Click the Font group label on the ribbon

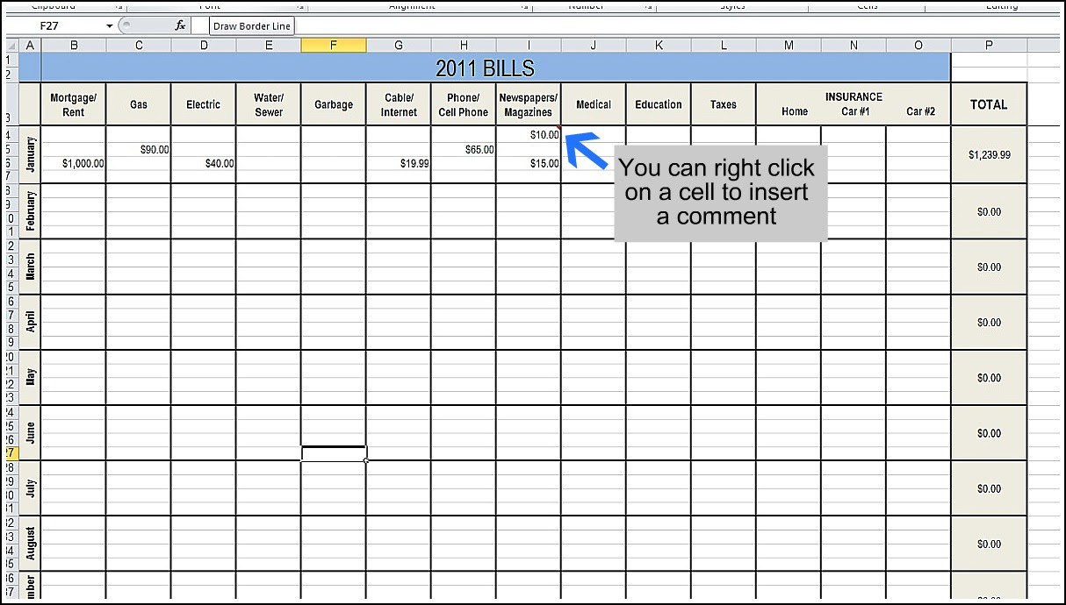(x=209, y=6)
